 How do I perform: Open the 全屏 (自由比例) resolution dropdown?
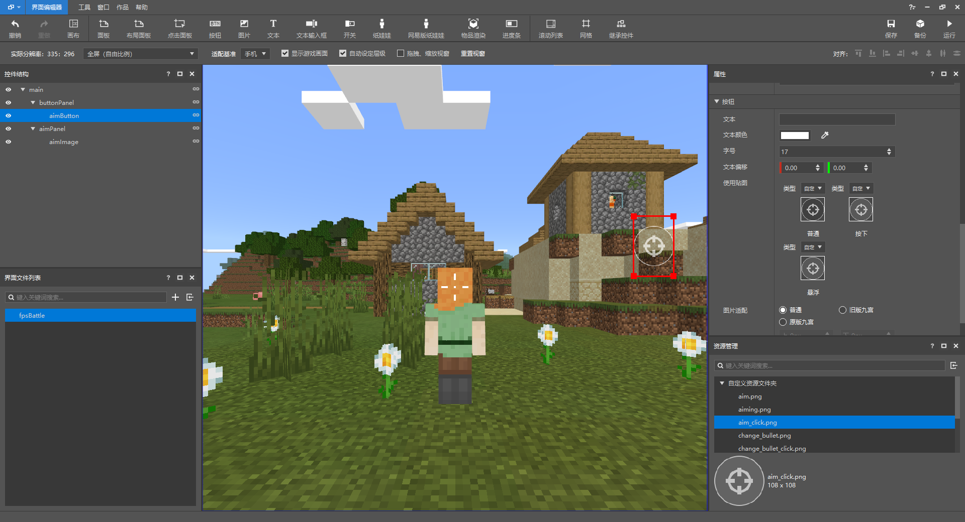click(x=141, y=54)
